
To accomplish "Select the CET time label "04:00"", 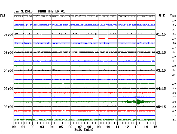I will (8, 71).
